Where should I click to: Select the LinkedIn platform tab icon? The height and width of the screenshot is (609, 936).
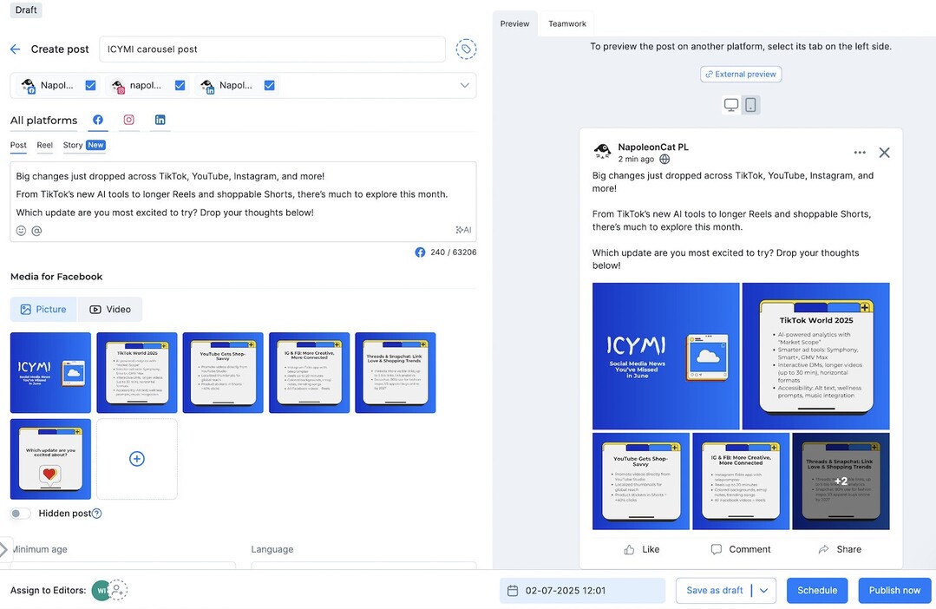pyautogui.click(x=160, y=120)
